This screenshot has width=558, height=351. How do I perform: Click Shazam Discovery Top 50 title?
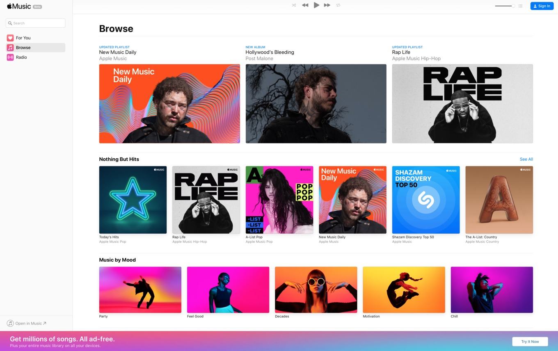coord(413,237)
